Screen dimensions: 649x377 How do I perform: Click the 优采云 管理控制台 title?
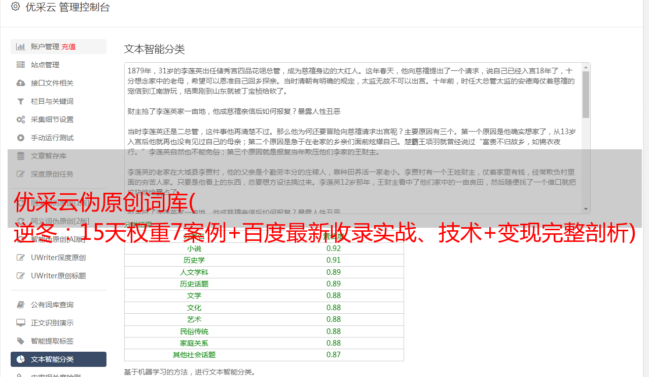(x=67, y=7)
